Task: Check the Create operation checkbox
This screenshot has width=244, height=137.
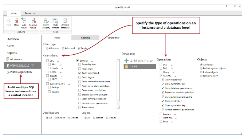Action: point(49,68)
